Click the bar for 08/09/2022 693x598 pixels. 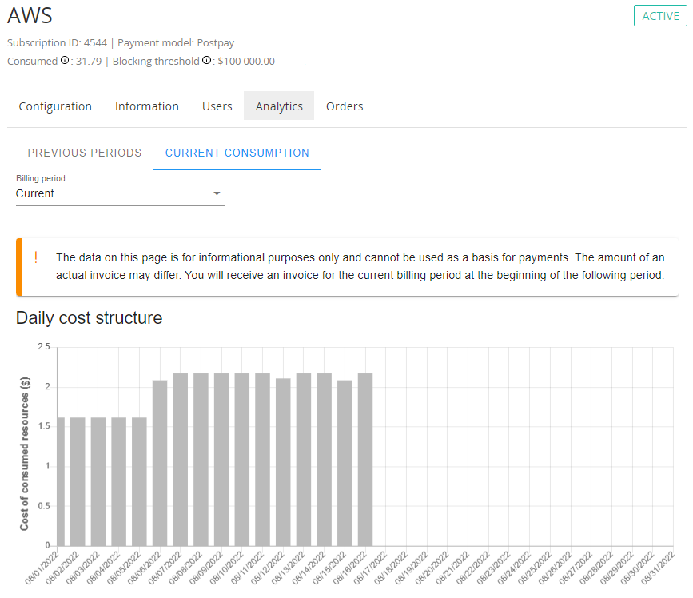221,460
